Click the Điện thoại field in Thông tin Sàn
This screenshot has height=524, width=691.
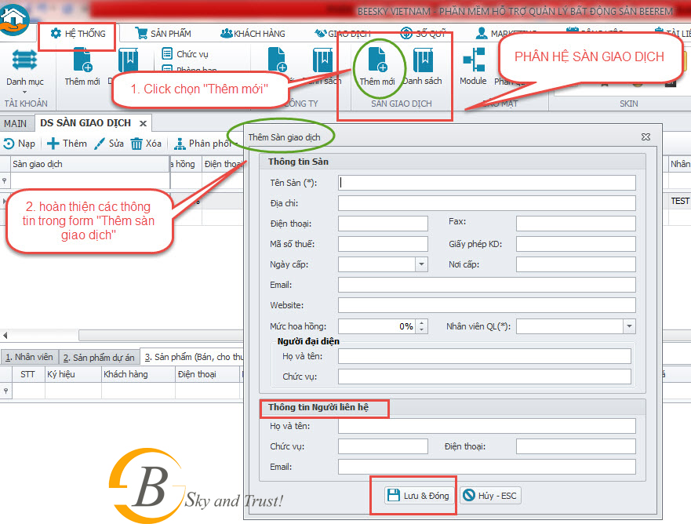pos(383,224)
